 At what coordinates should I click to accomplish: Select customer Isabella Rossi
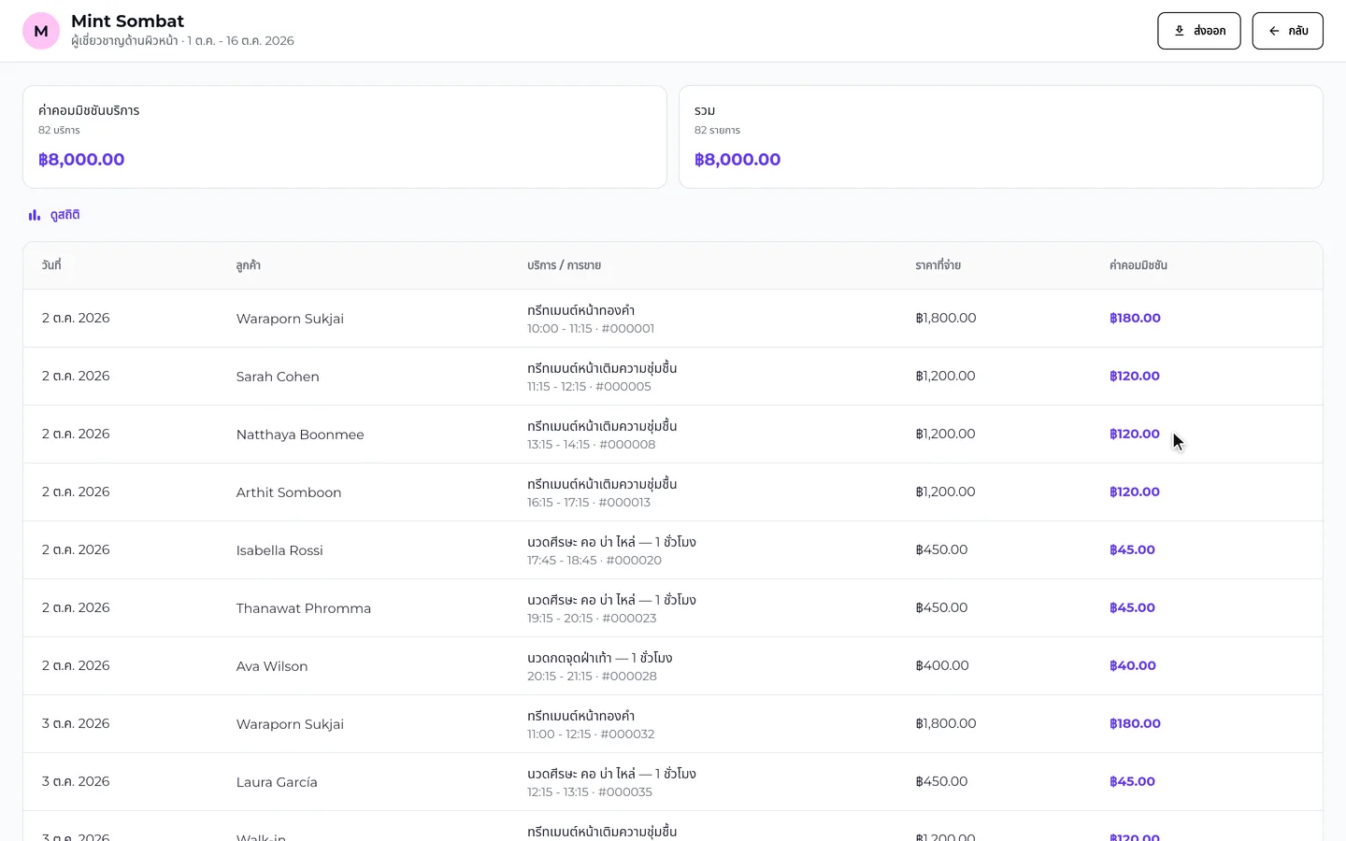(279, 550)
